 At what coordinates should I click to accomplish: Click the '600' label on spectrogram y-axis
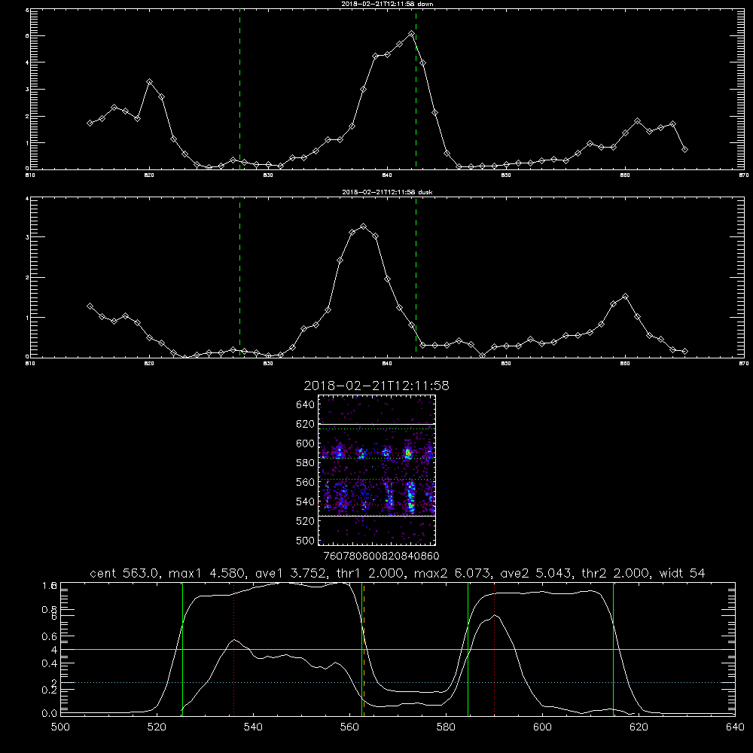coord(306,444)
